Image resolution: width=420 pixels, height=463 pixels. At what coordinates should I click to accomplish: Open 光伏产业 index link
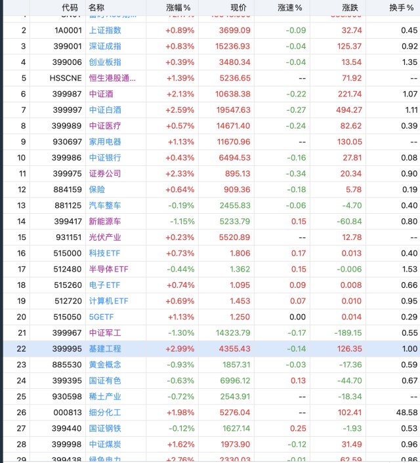point(105,237)
